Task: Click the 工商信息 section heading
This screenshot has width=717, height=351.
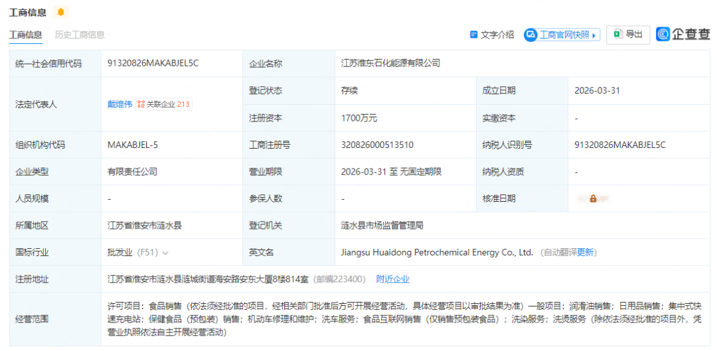Action: tap(28, 13)
